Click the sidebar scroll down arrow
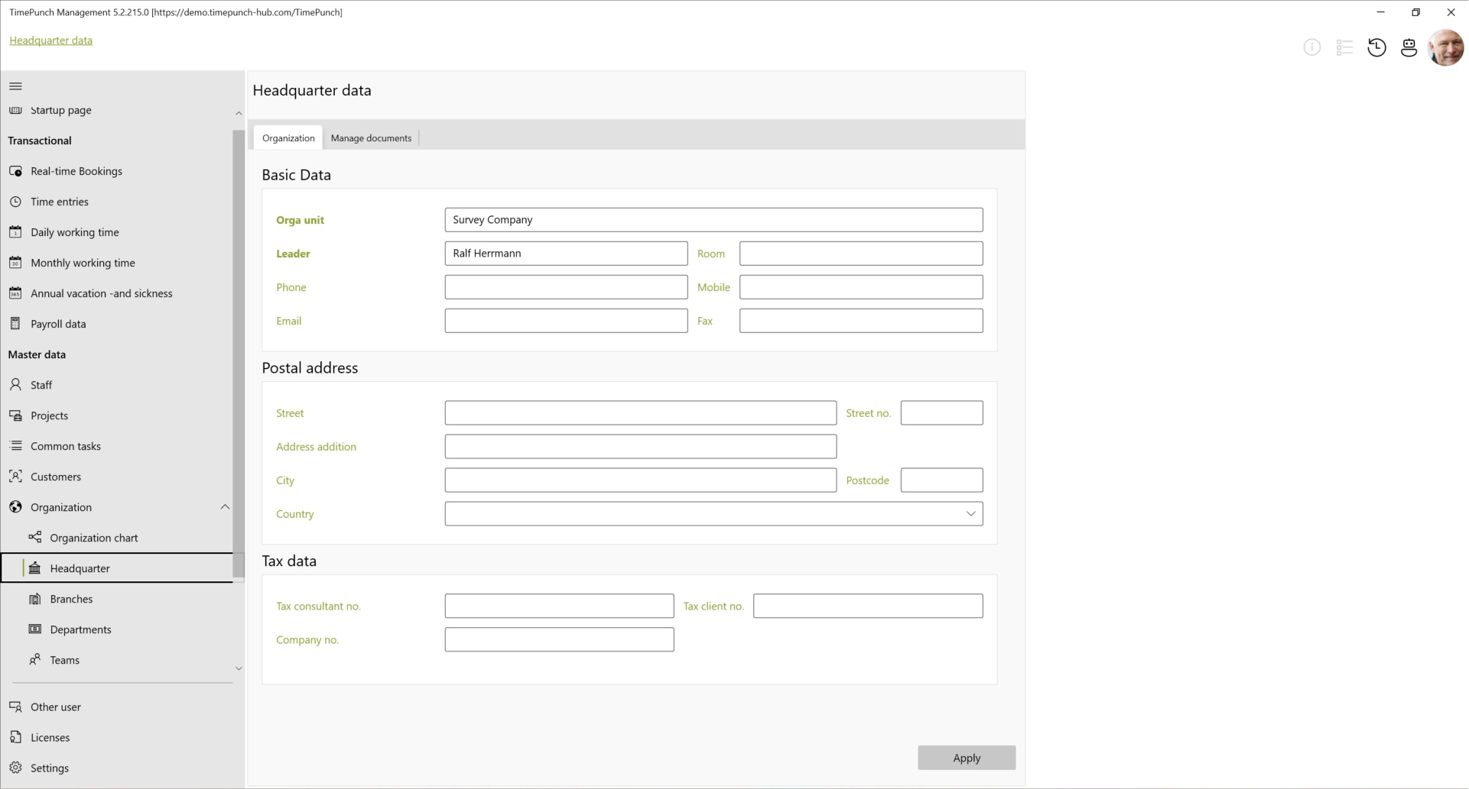The width and height of the screenshot is (1469, 789). pyautogui.click(x=239, y=668)
